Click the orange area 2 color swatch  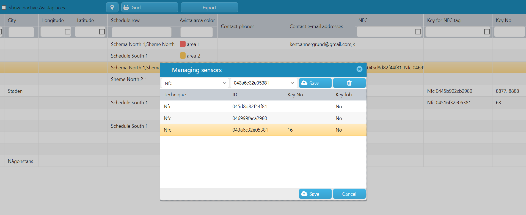pyautogui.click(x=183, y=56)
